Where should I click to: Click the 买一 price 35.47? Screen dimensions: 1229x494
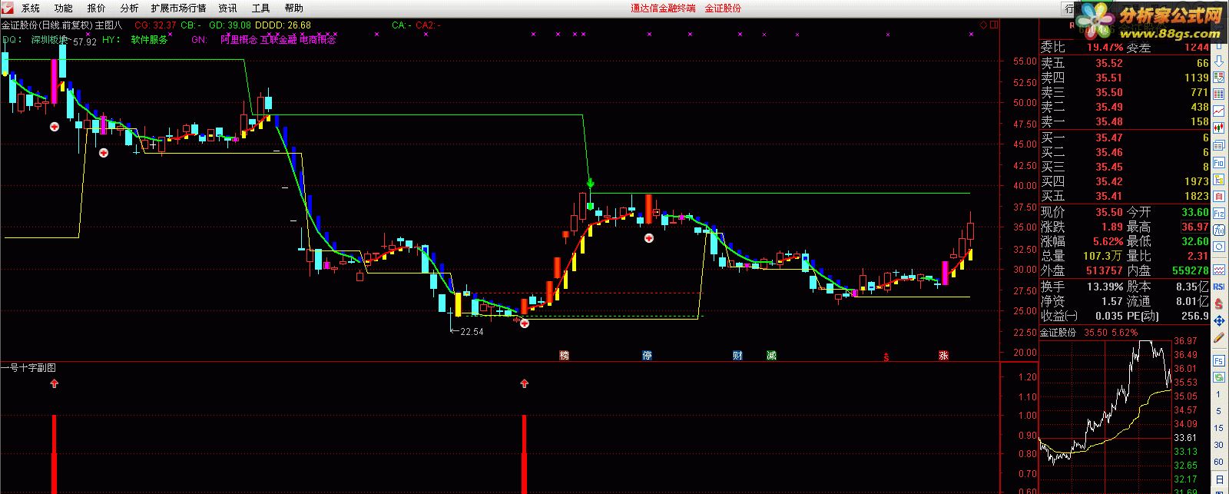tap(1109, 138)
